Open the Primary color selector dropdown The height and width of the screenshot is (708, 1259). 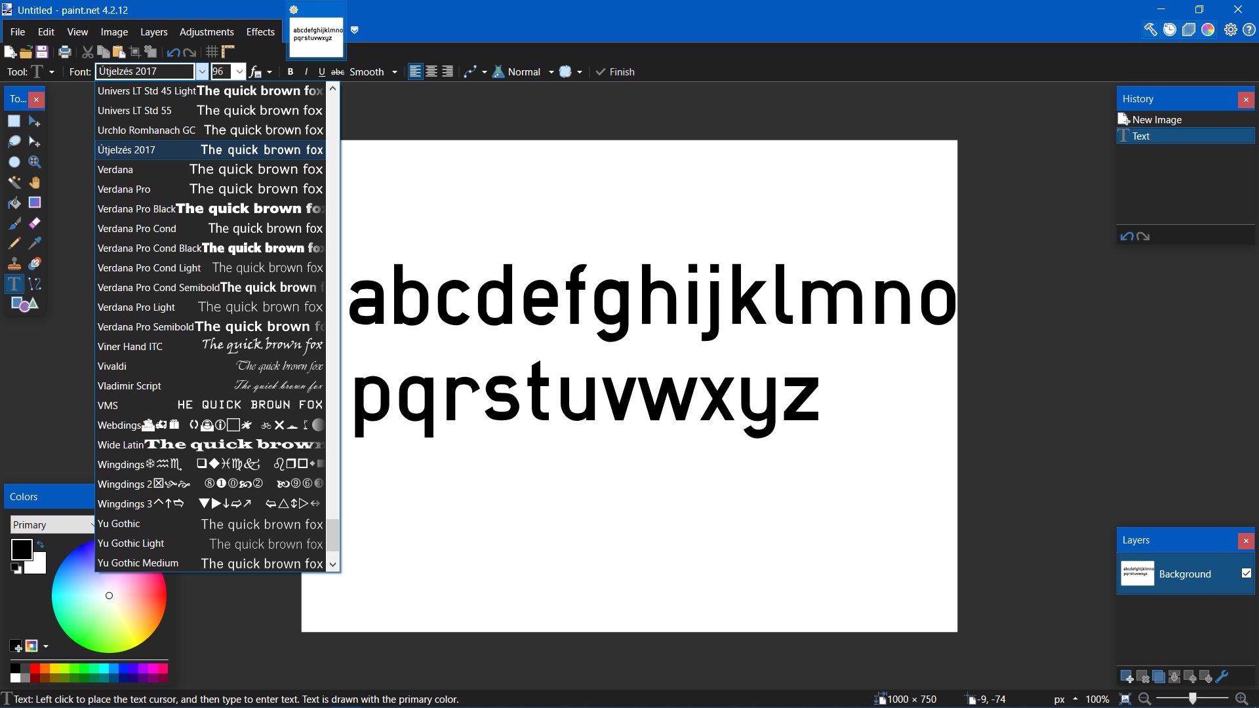[52, 525]
